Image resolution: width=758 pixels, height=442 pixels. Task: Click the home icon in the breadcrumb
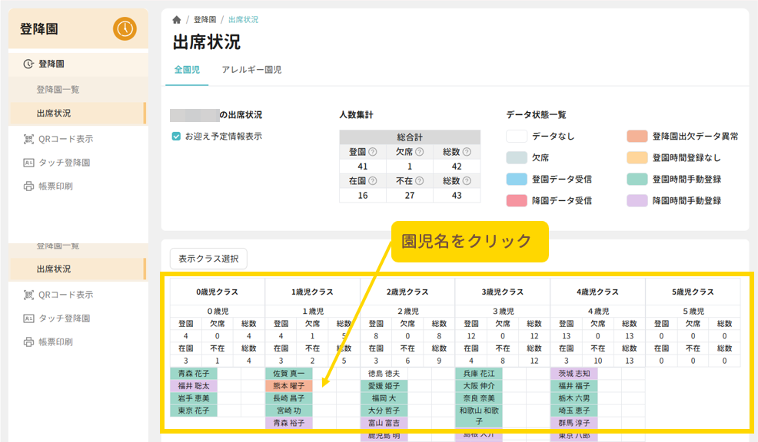pos(177,19)
